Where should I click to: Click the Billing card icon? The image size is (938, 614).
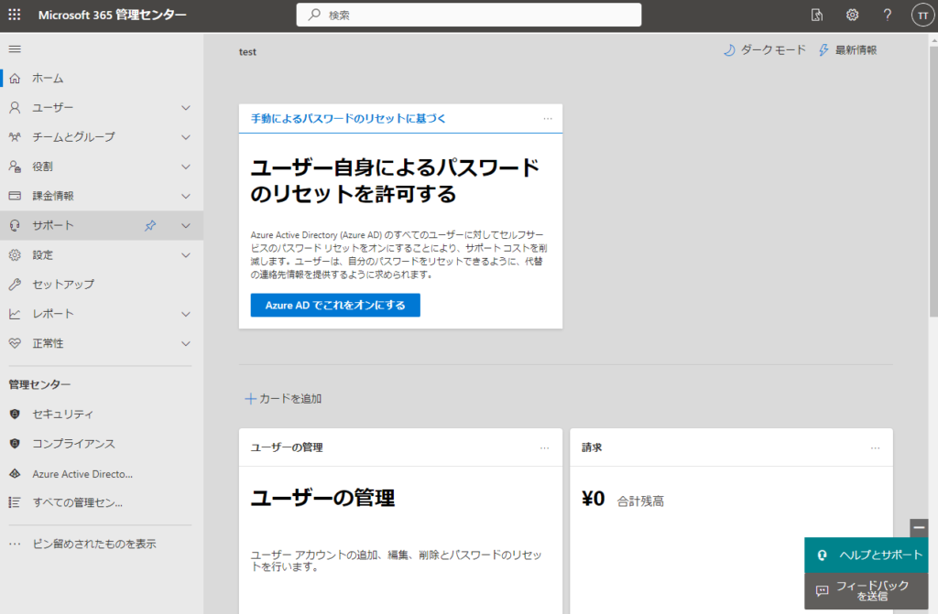(x=15, y=196)
